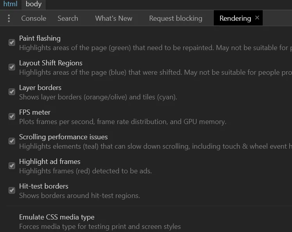
Task: Click the Highlight ad frames label
Action: (x=50, y=162)
